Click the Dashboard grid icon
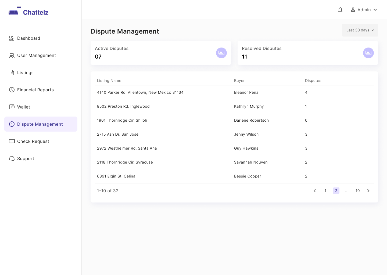387x275 pixels. (x=12, y=38)
